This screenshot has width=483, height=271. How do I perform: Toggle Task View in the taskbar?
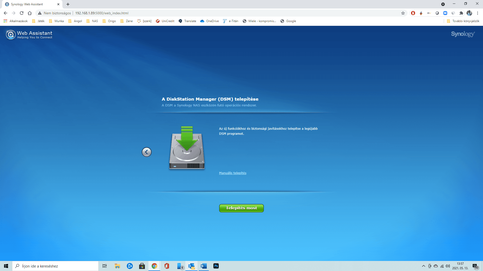click(x=104, y=266)
